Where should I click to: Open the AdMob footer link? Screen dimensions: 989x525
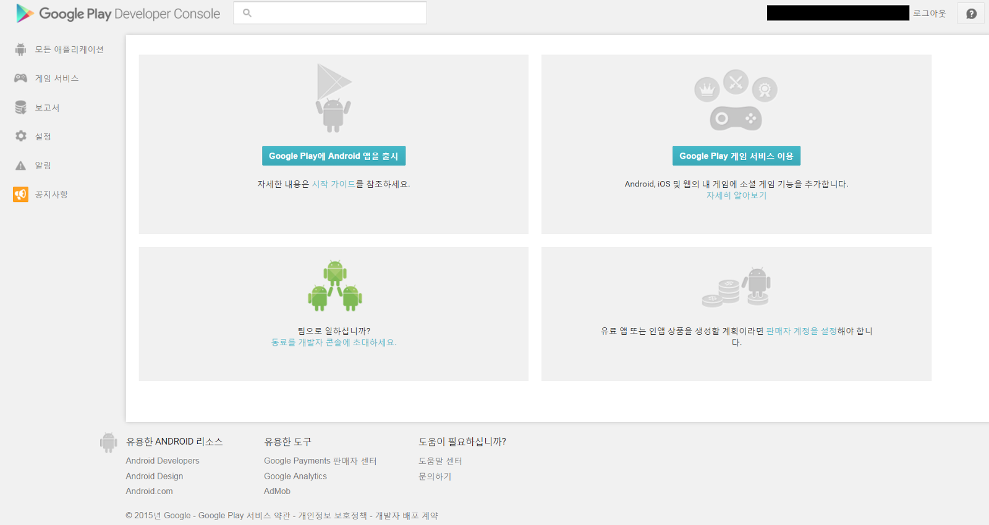pos(277,491)
